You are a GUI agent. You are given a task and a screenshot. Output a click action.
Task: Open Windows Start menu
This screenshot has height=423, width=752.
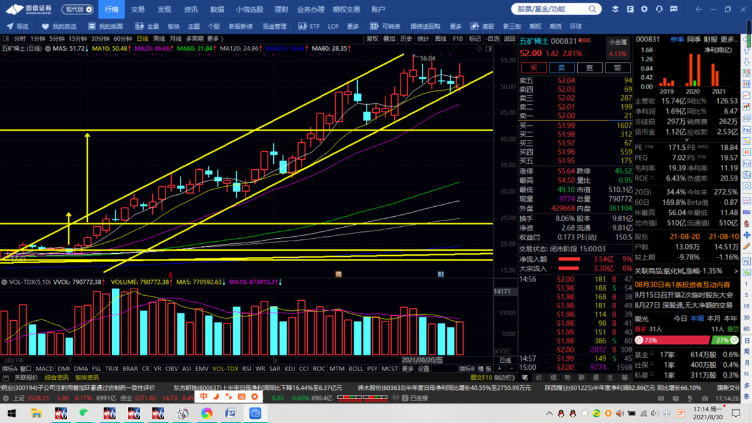coord(11,414)
